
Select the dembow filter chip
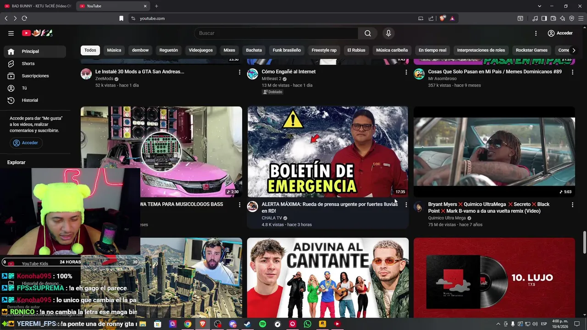140,50
